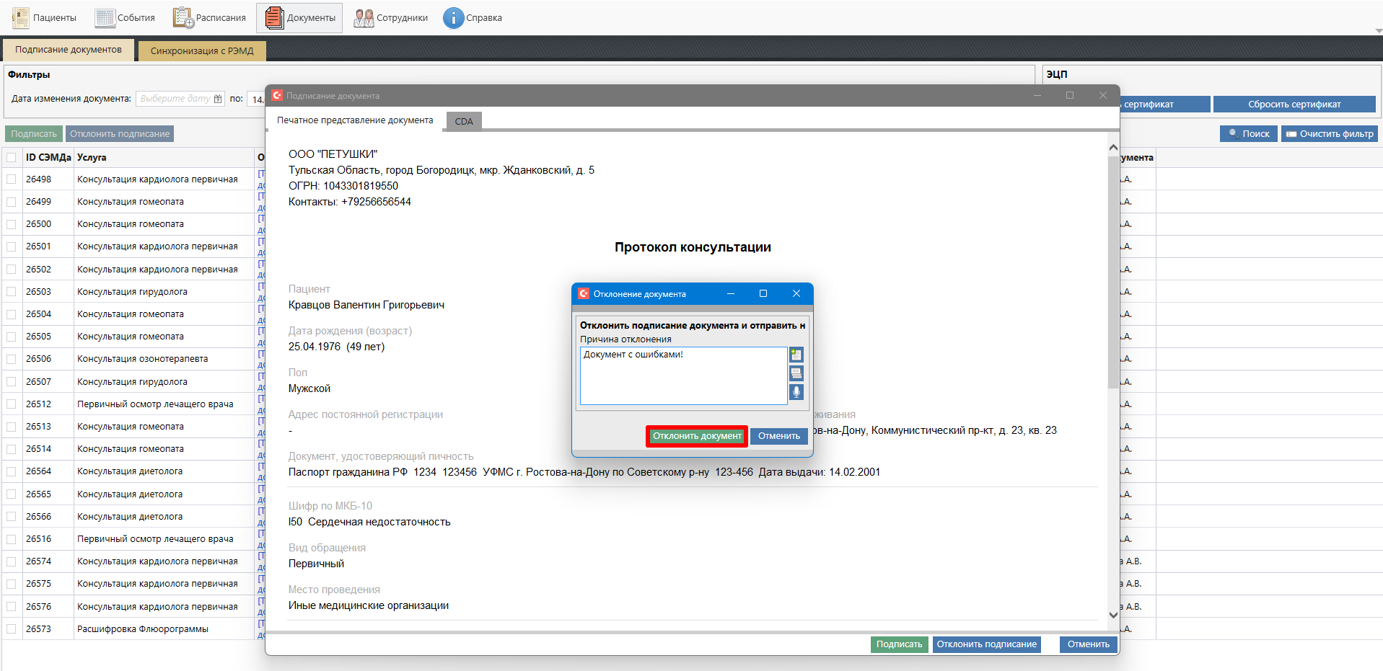
Task: Click the document preview vertical scrollbar thumb
Action: click(1113, 274)
